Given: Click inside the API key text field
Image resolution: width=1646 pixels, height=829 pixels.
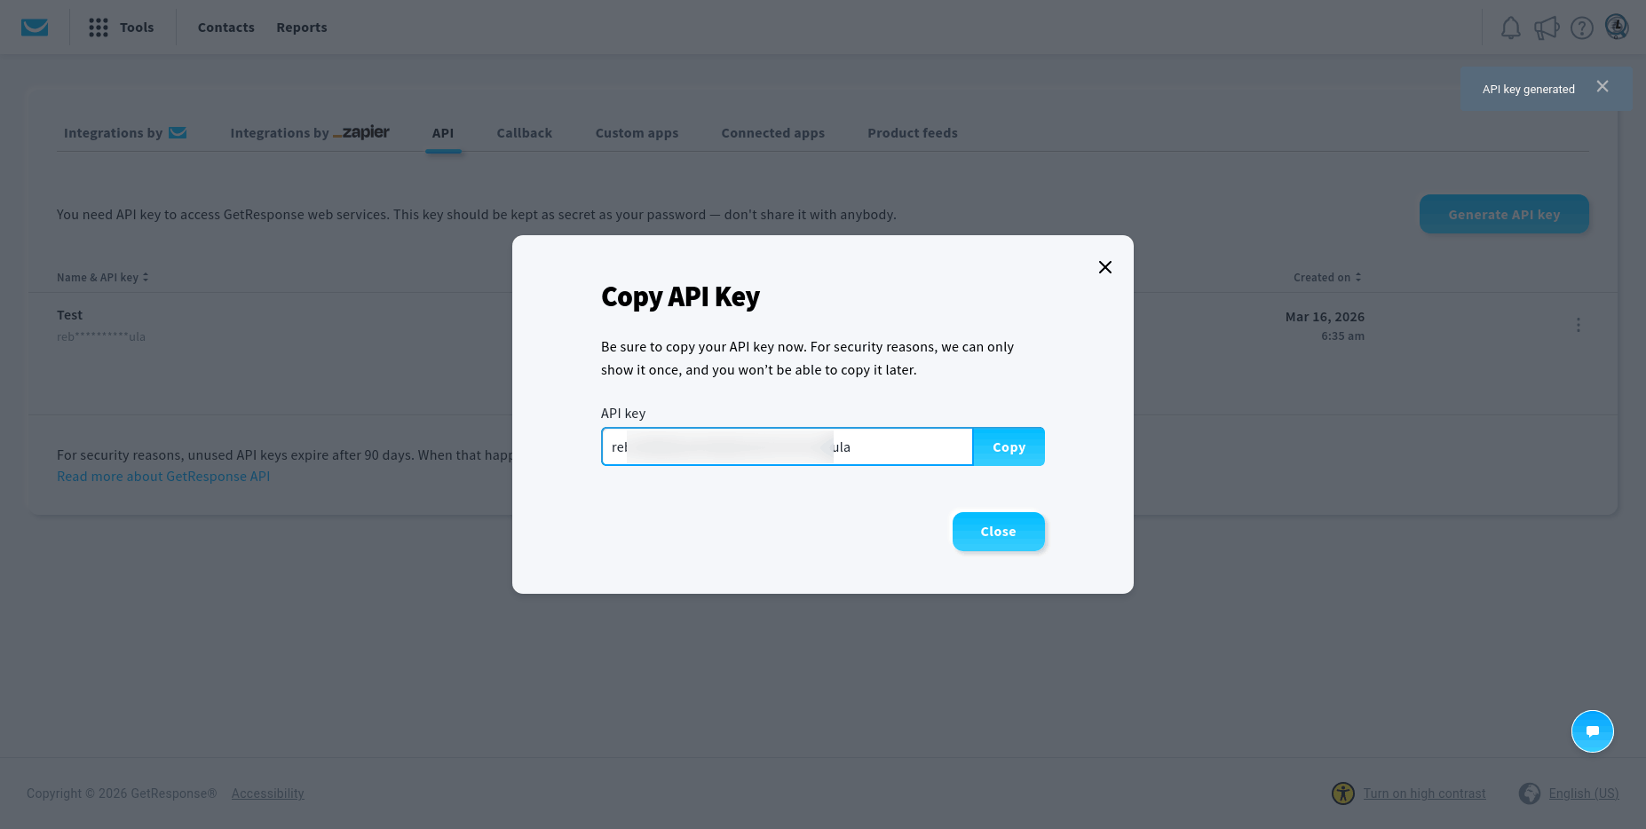Looking at the screenshot, I should [x=787, y=447].
